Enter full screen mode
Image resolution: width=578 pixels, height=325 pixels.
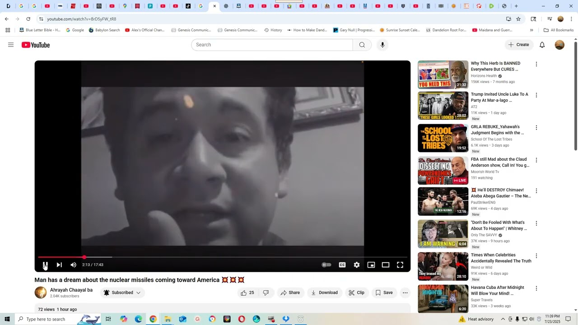(x=400, y=265)
